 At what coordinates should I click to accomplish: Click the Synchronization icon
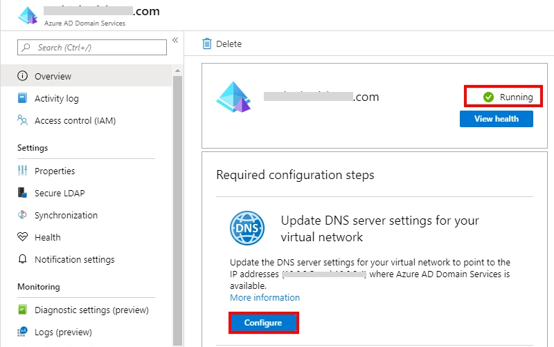[x=22, y=215]
